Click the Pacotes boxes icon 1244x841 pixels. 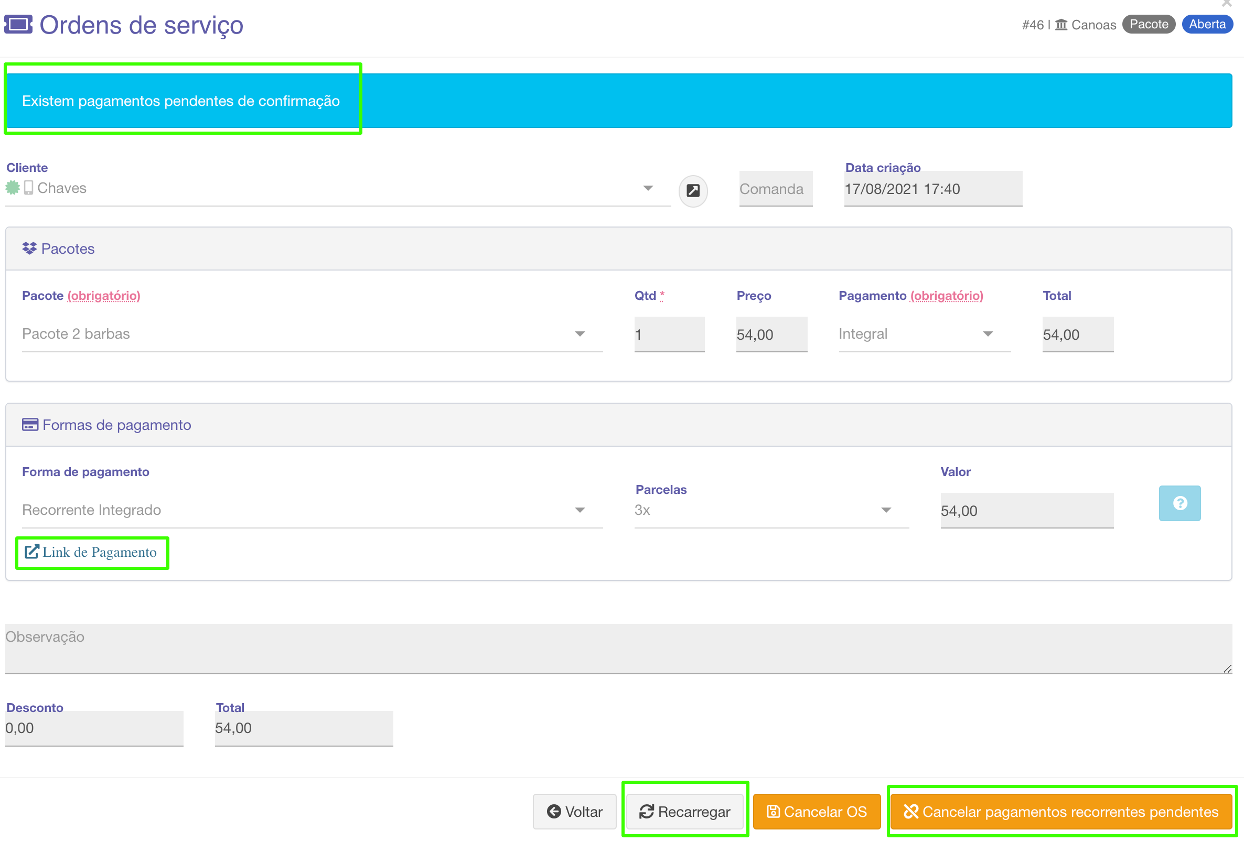pyautogui.click(x=29, y=248)
